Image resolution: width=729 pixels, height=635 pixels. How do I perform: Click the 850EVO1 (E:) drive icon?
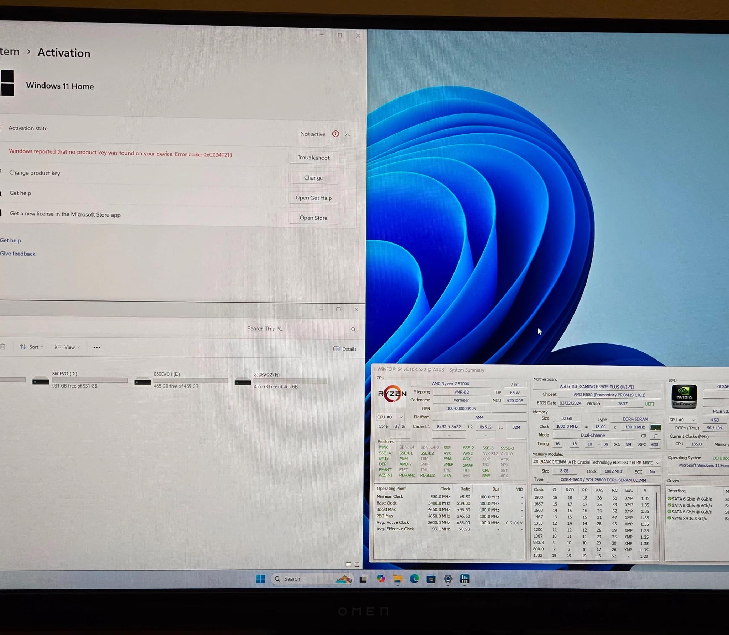(142, 381)
